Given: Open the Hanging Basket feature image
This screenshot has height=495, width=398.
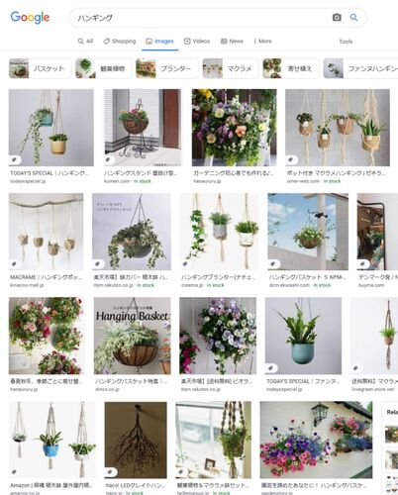Looking at the screenshot, I should tap(133, 336).
